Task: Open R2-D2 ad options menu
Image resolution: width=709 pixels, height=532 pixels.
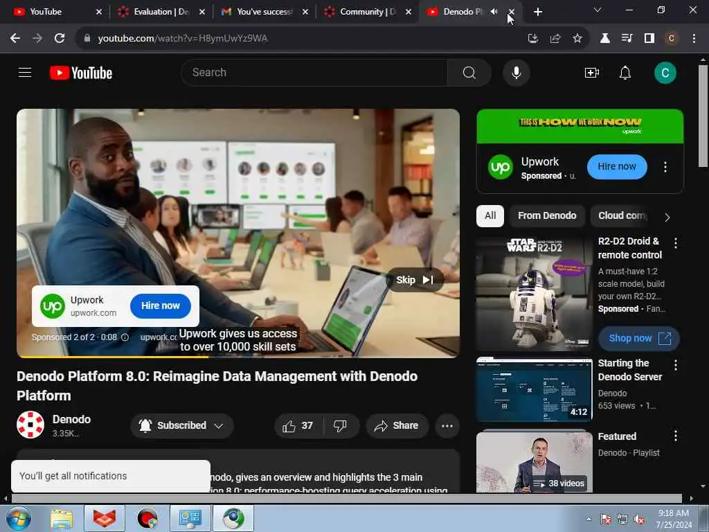Action: (675, 243)
